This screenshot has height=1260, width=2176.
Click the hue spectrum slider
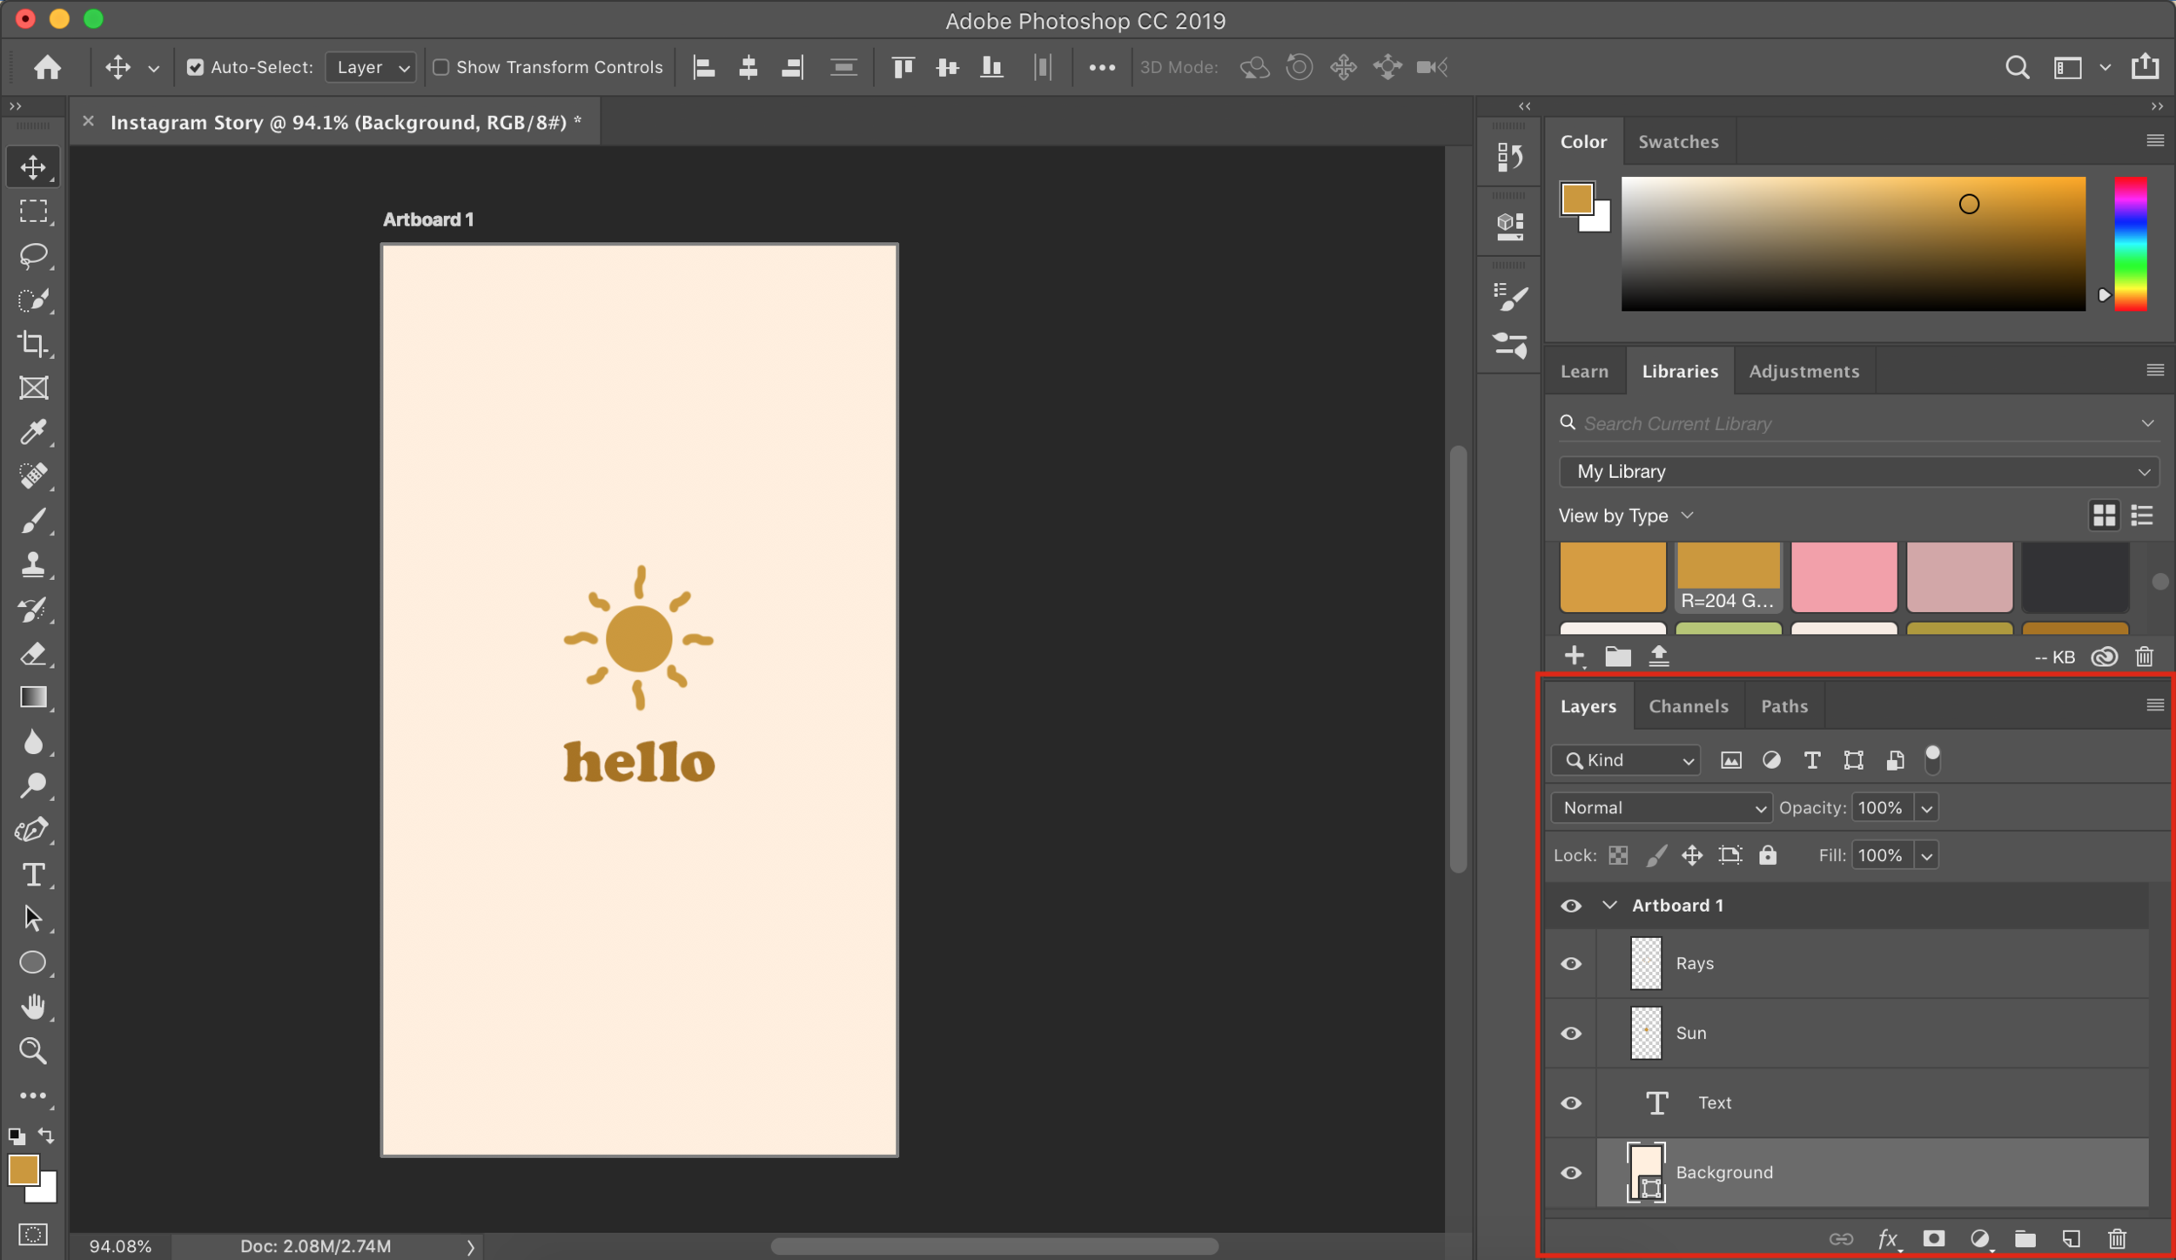pyautogui.click(x=2130, y=244)
